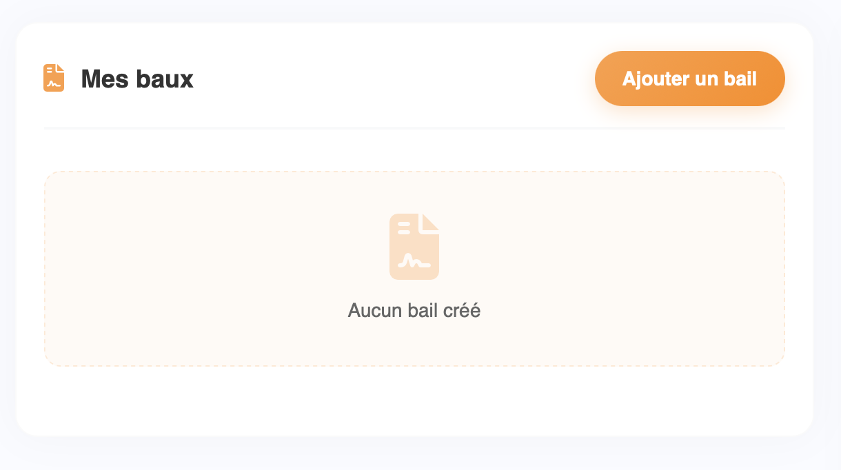
Task: Click the word créé in the empty message
Action: pyautogui.click(x=461, y=311)
